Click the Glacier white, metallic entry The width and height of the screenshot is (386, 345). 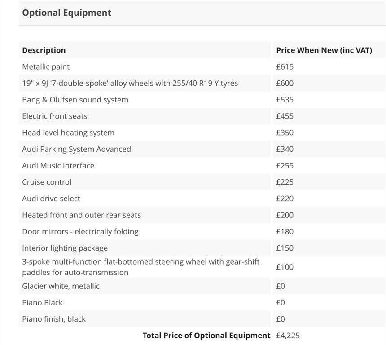tap(61, 286)
